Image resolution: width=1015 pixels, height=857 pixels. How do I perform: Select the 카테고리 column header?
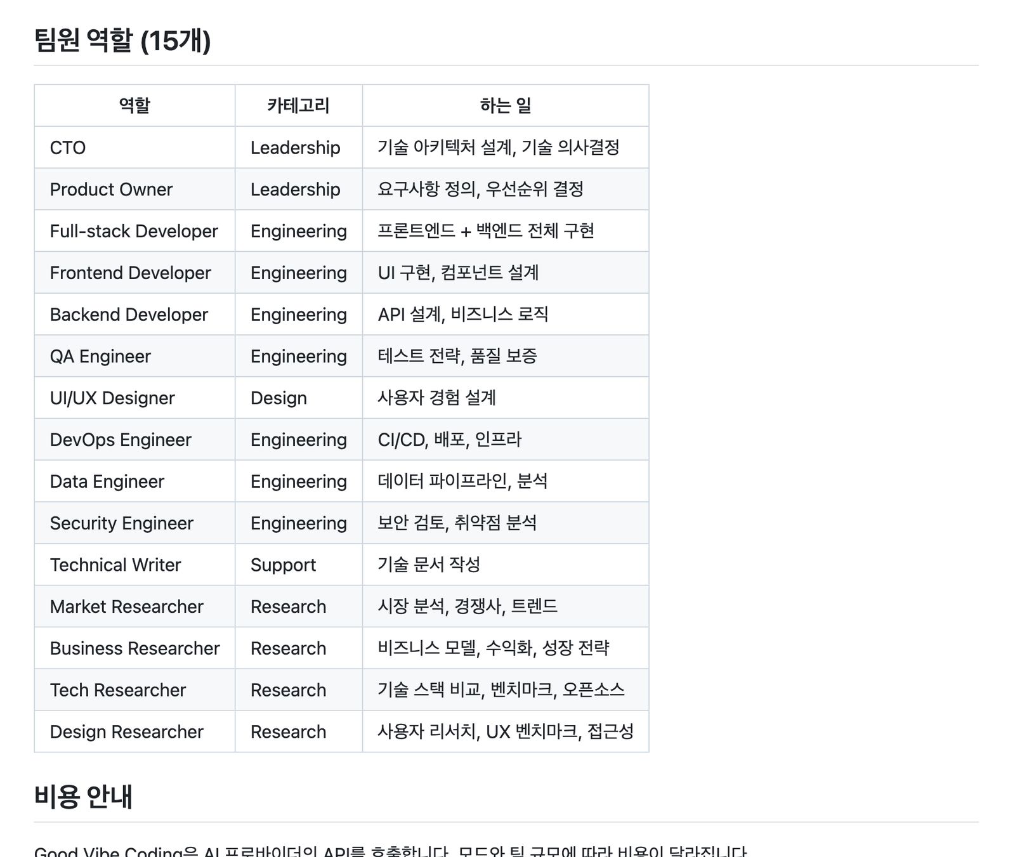[299, 105]
